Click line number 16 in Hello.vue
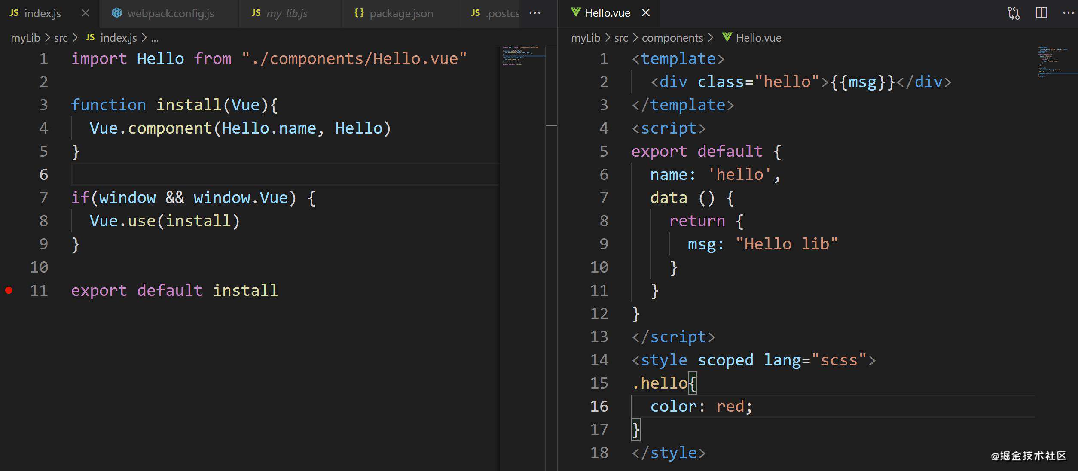 (x=599, y=406)
